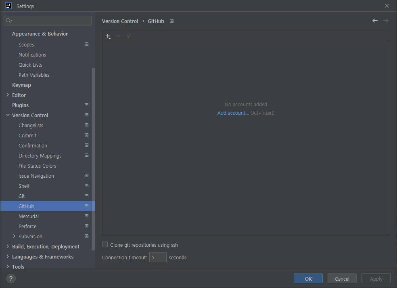This screenshot has width=397, height=288.
Task: Click the minus Remove account icon
Action: 118,36
